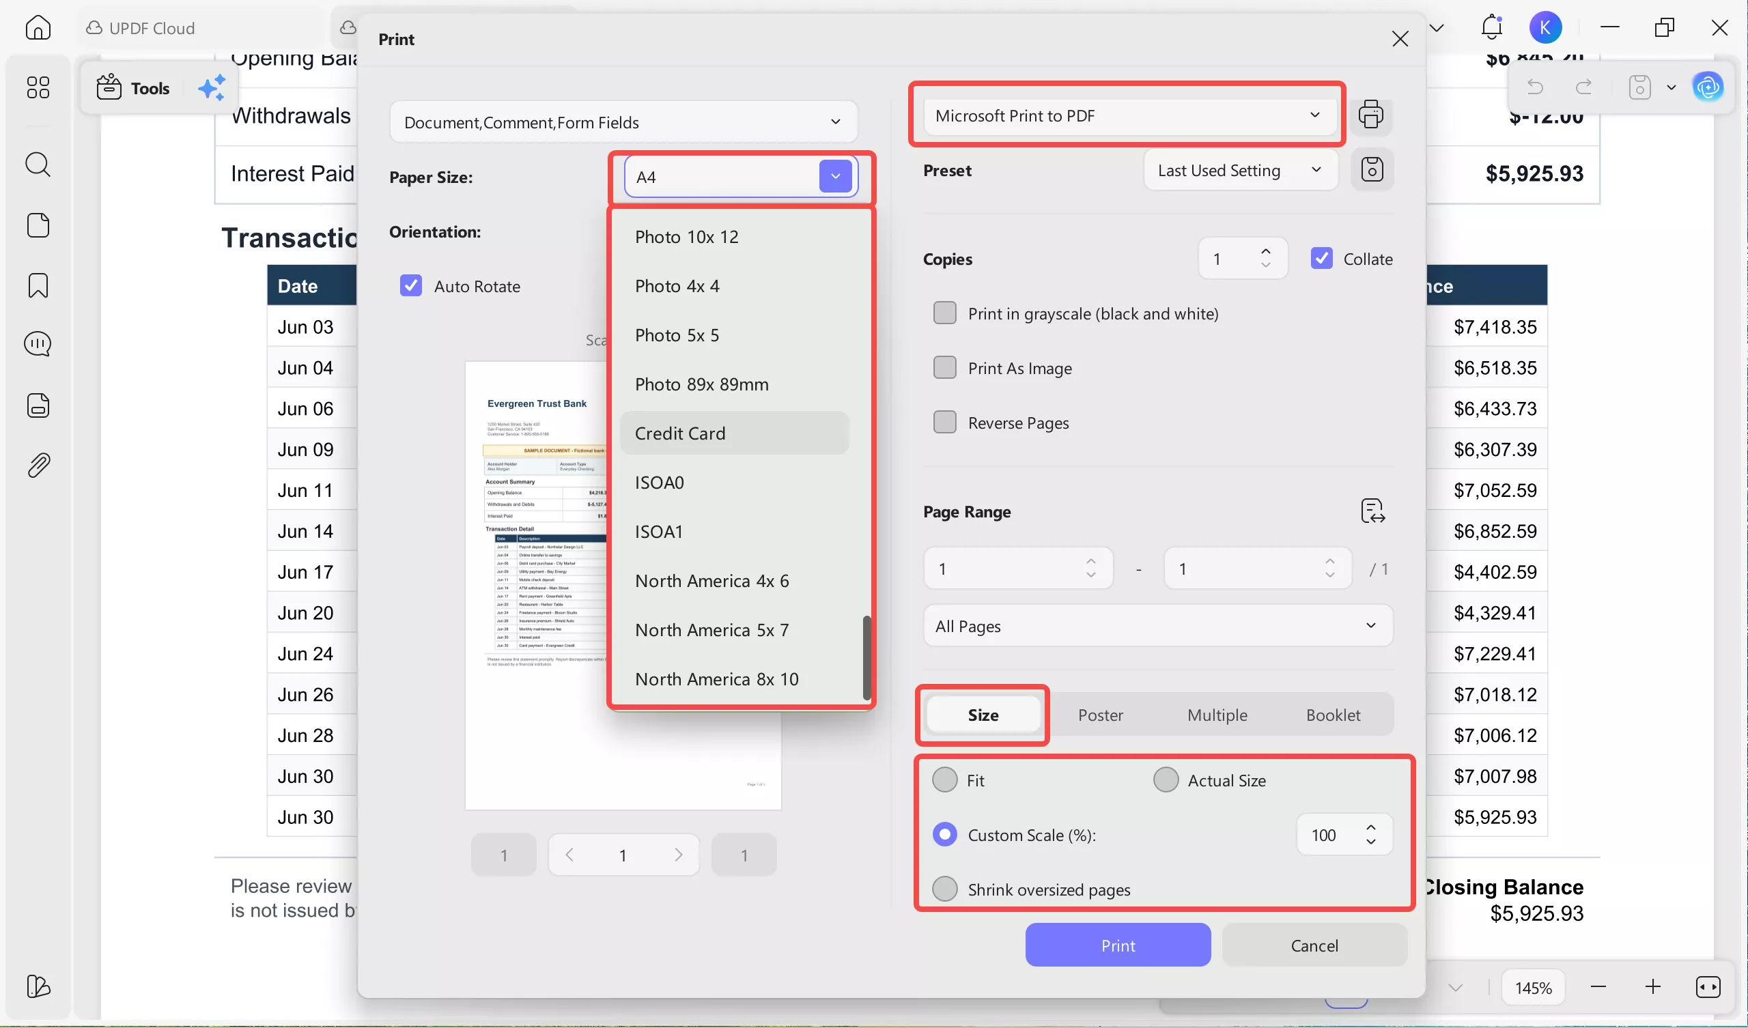Go to previous preview page arrow

click(x=569, y=855)
